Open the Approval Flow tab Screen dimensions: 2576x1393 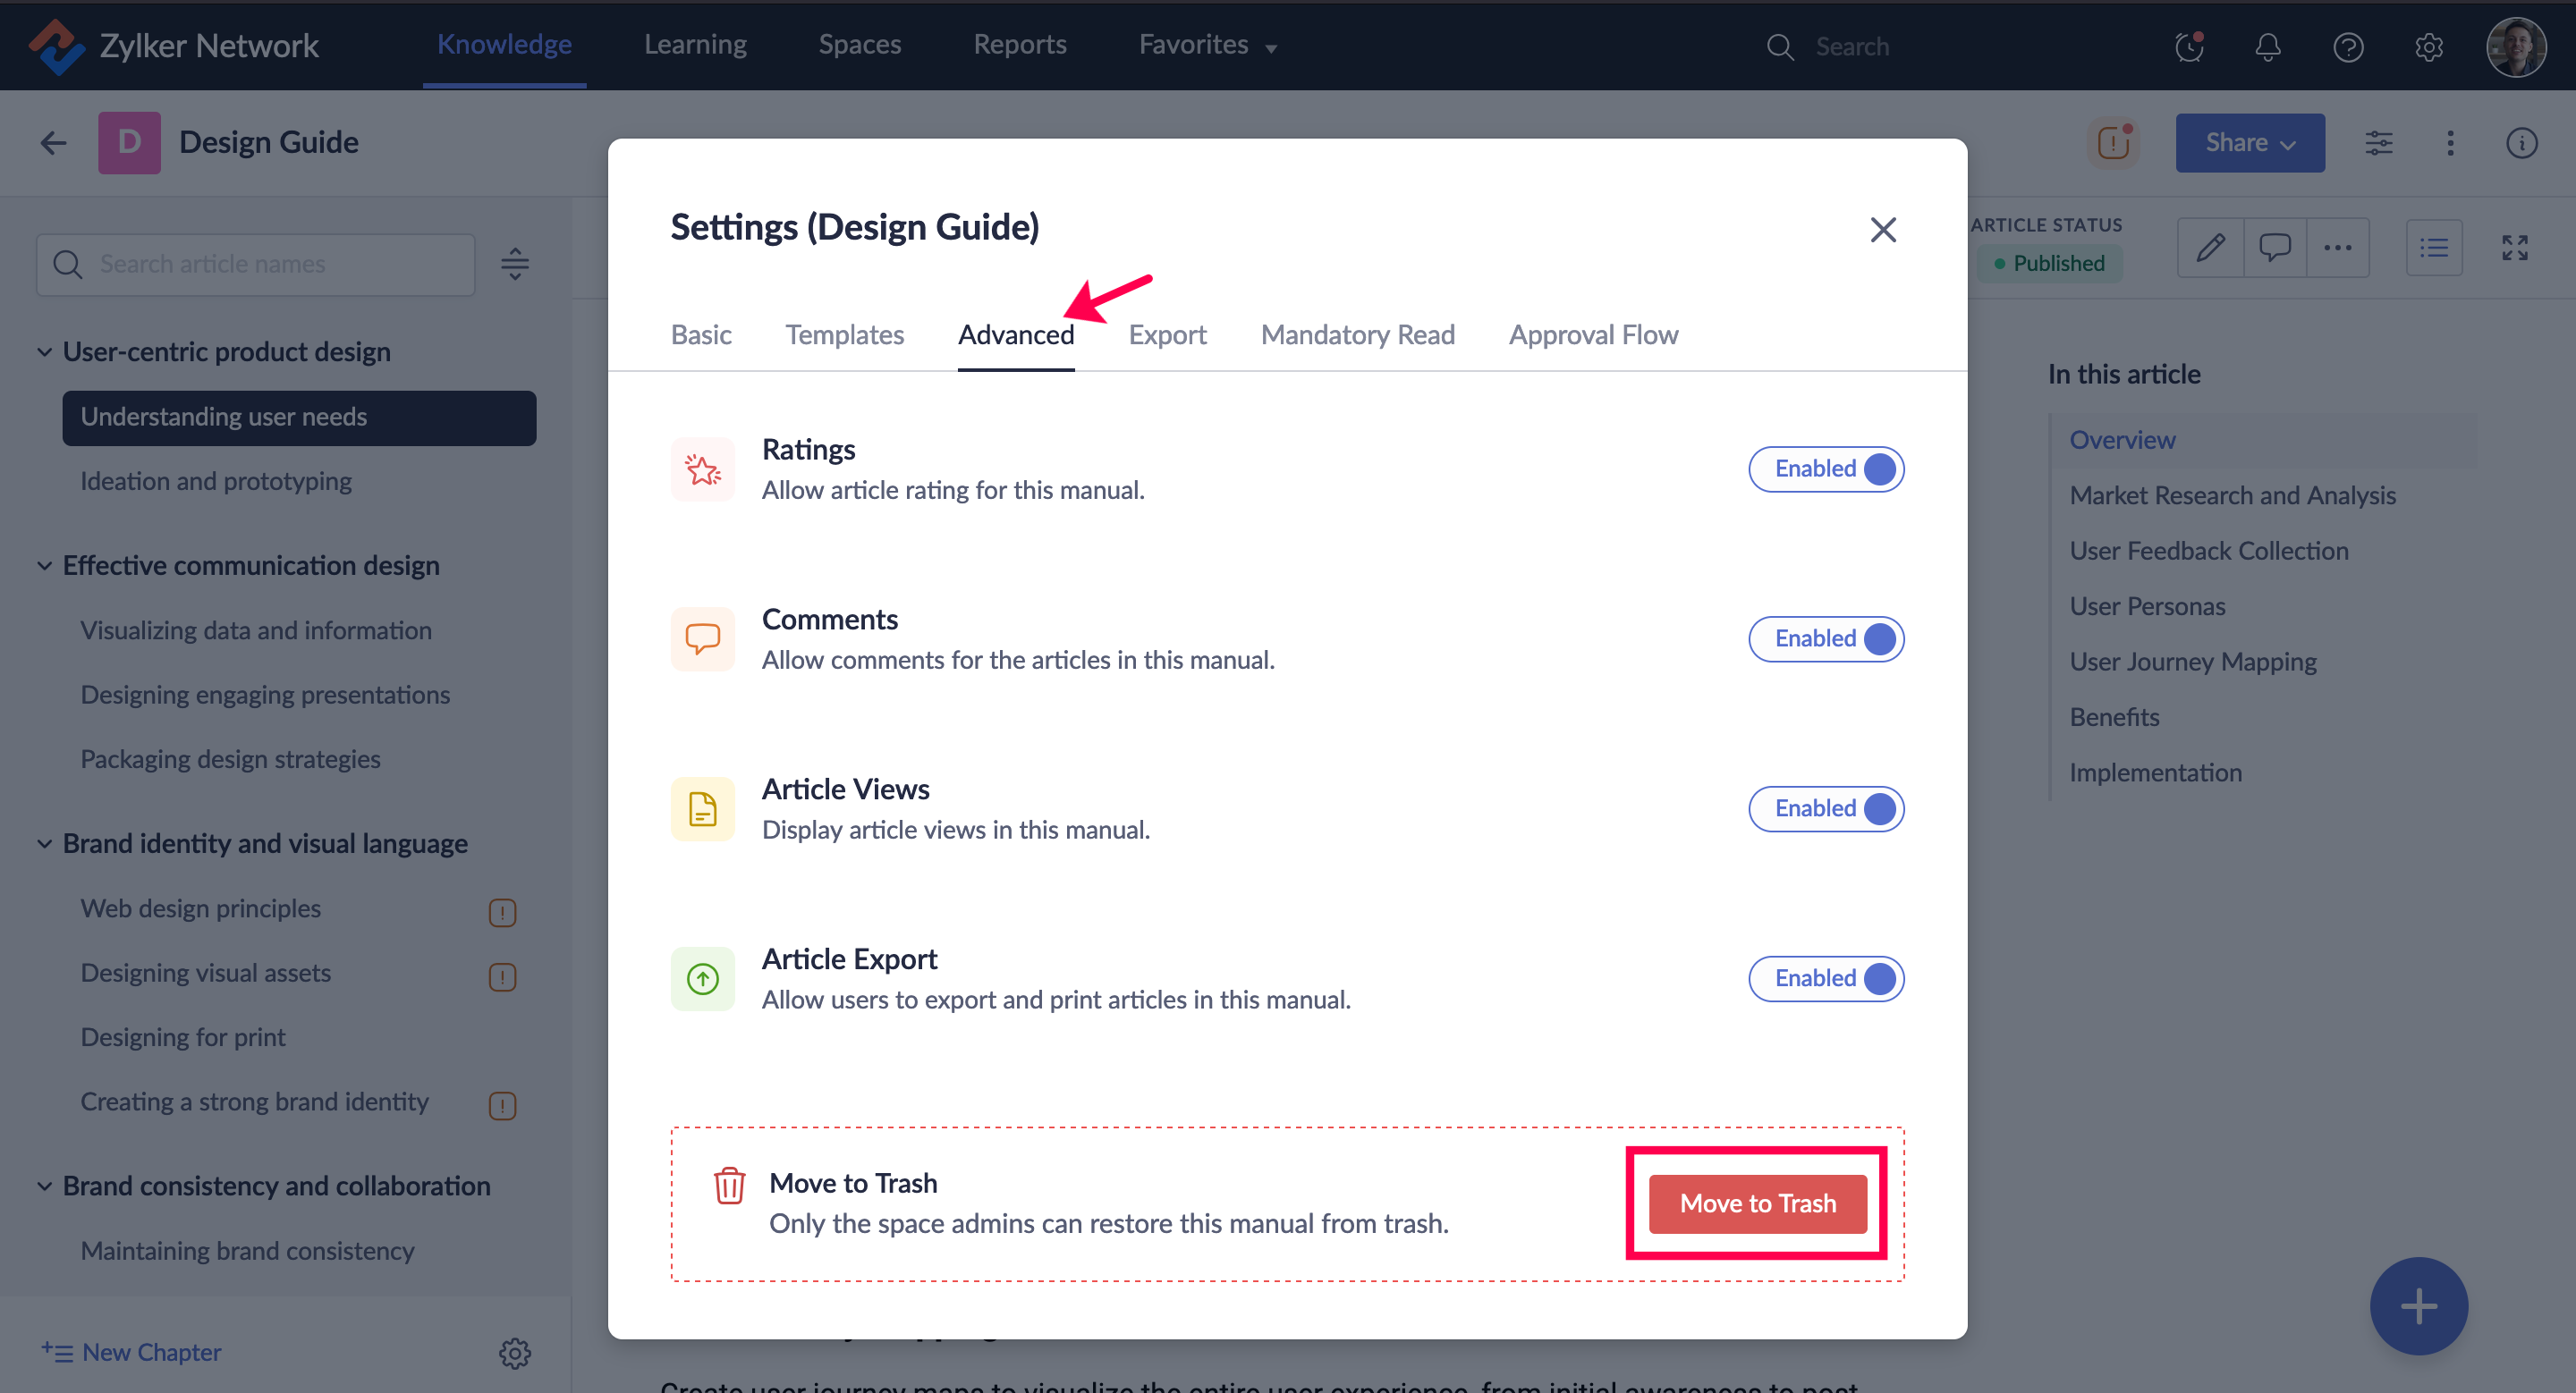click(x=1593, y=334)
